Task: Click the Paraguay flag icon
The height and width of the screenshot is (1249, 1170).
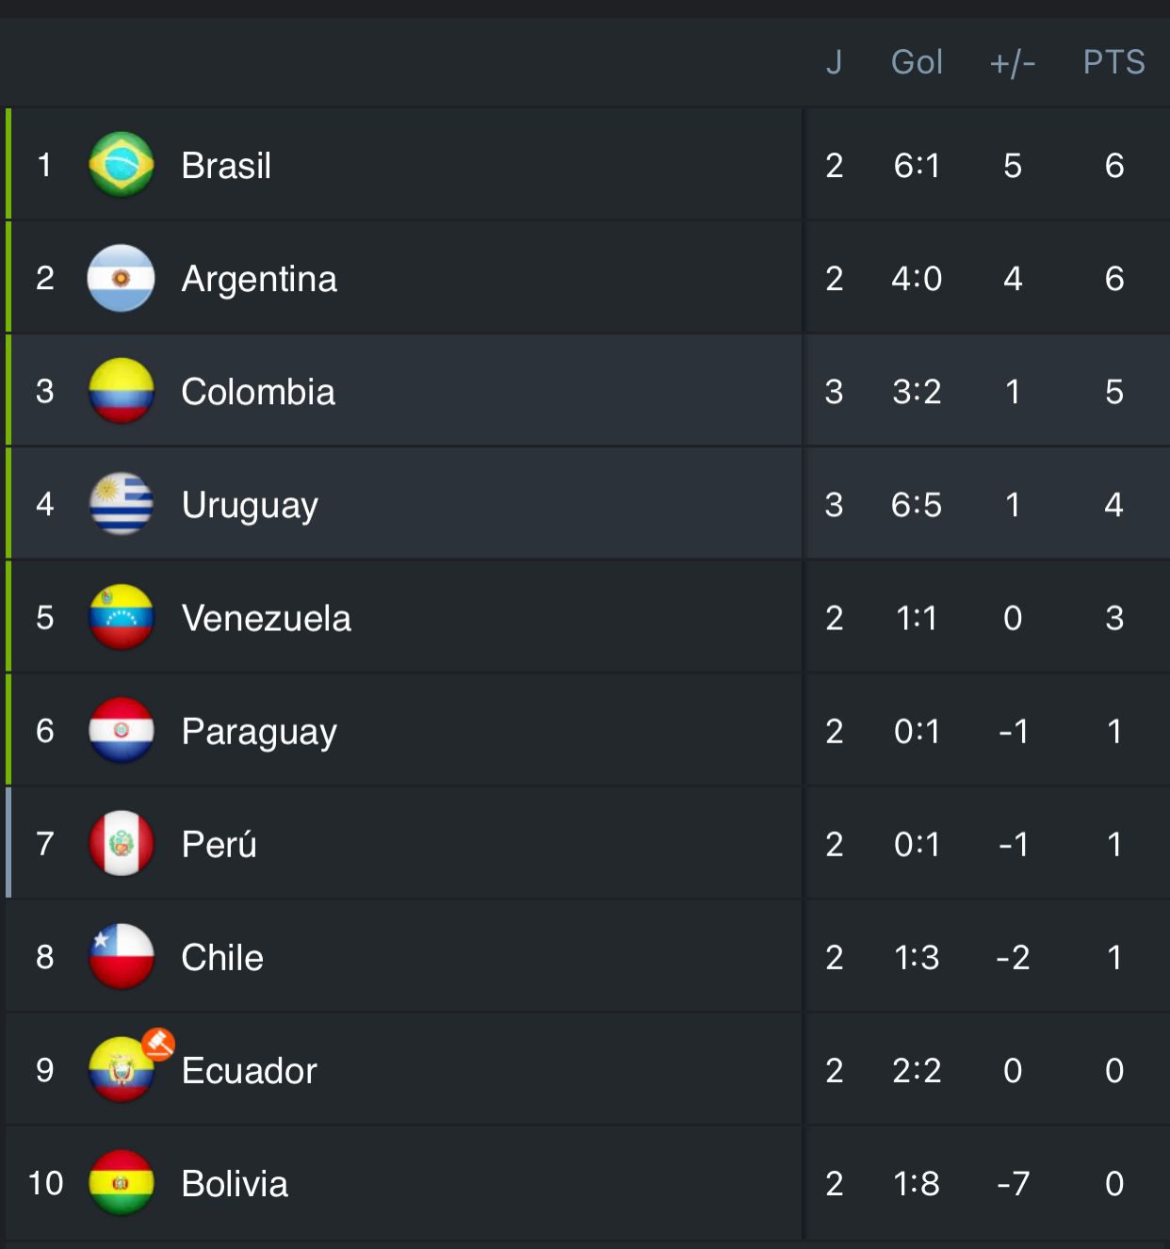Action: 121,730
